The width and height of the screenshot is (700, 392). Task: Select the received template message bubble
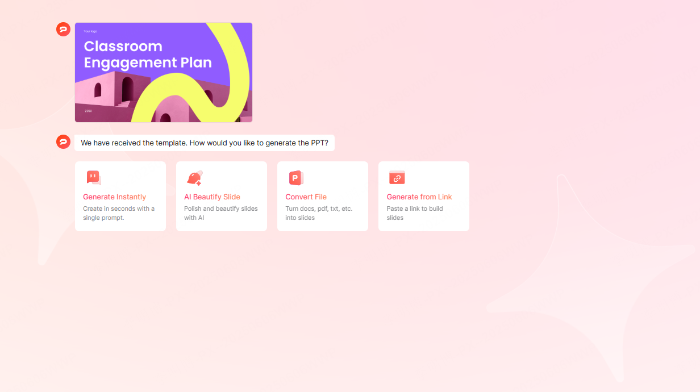point(205,143)
